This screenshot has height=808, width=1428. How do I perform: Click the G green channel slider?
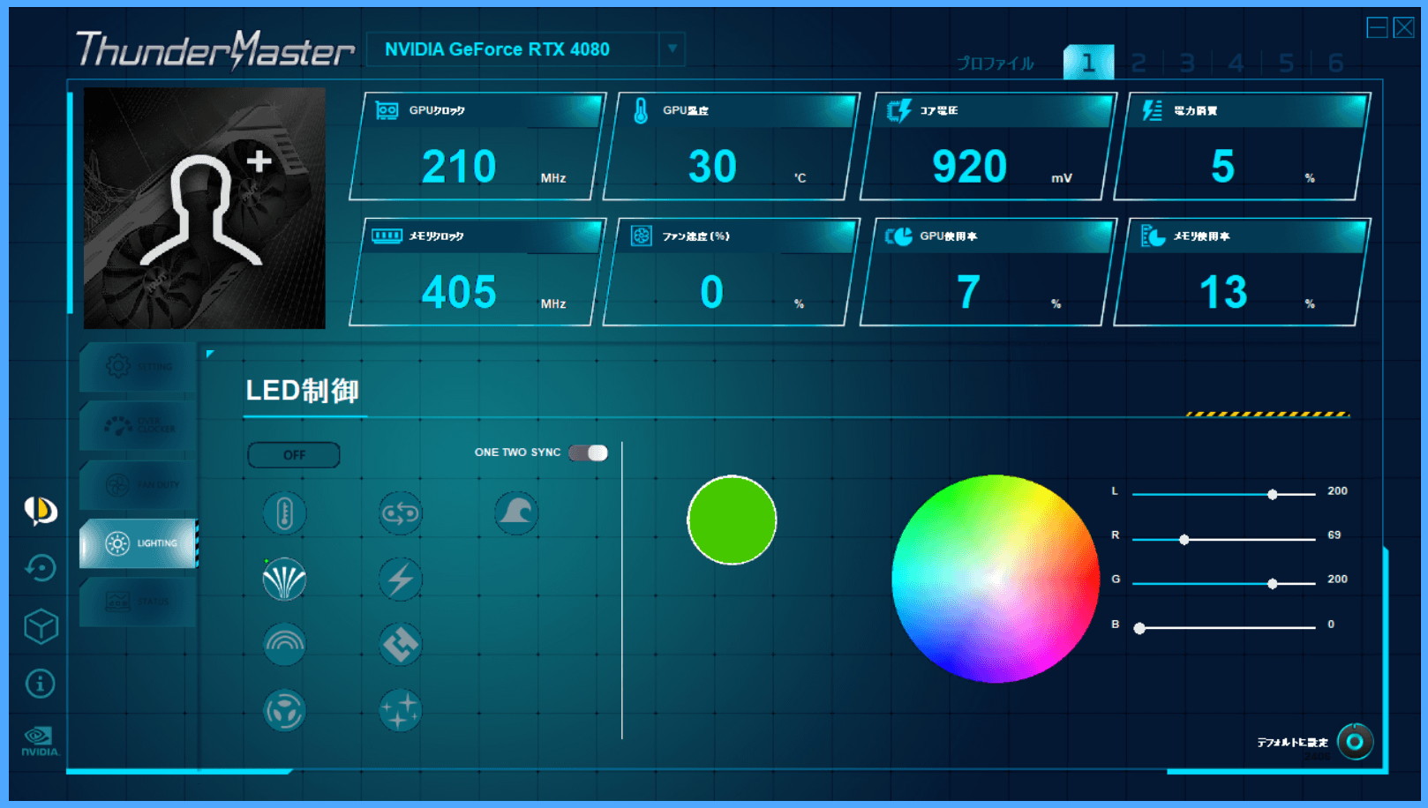1224,583
